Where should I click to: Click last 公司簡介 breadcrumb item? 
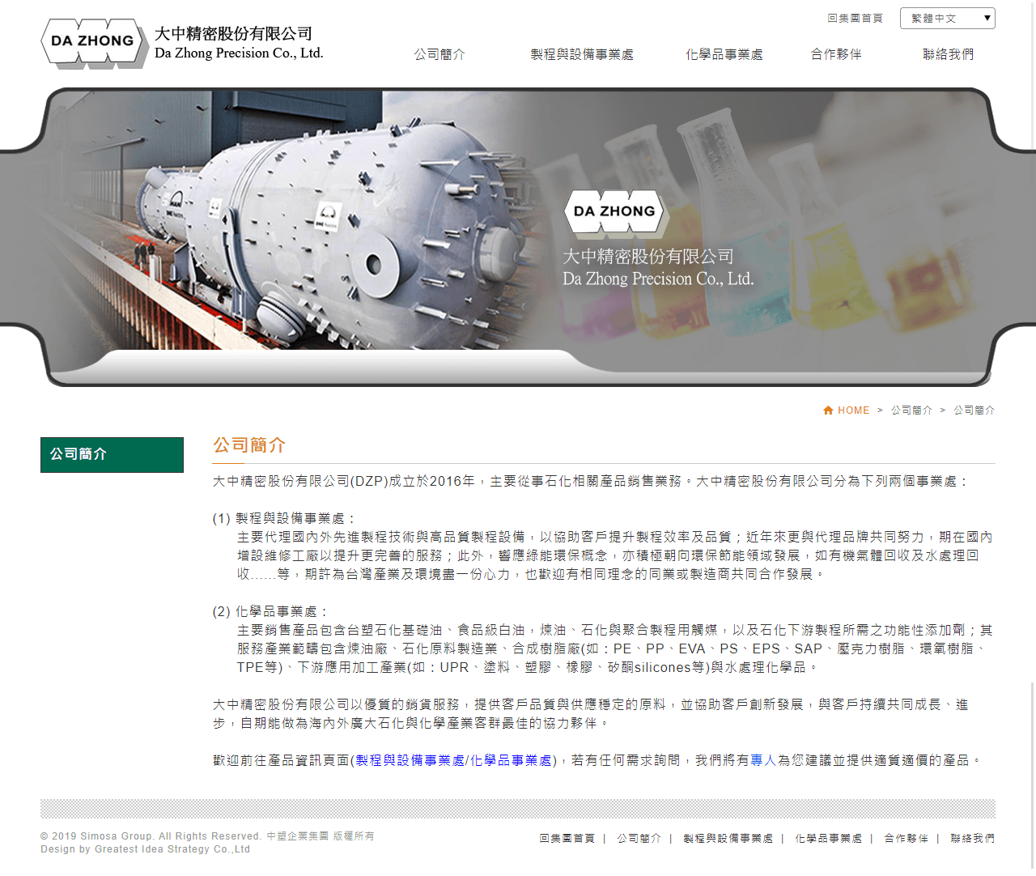[974, 410]
